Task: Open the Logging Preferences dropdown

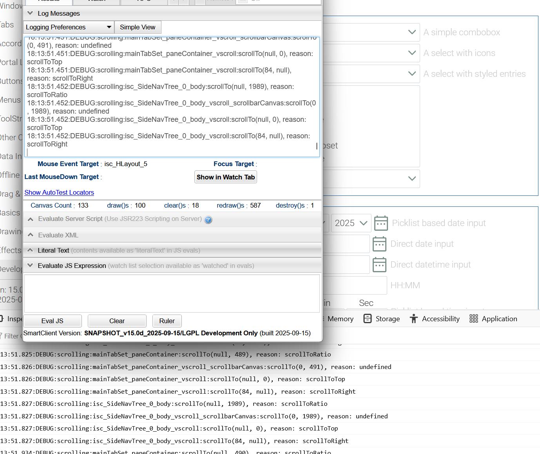Action: coord(69,27)
